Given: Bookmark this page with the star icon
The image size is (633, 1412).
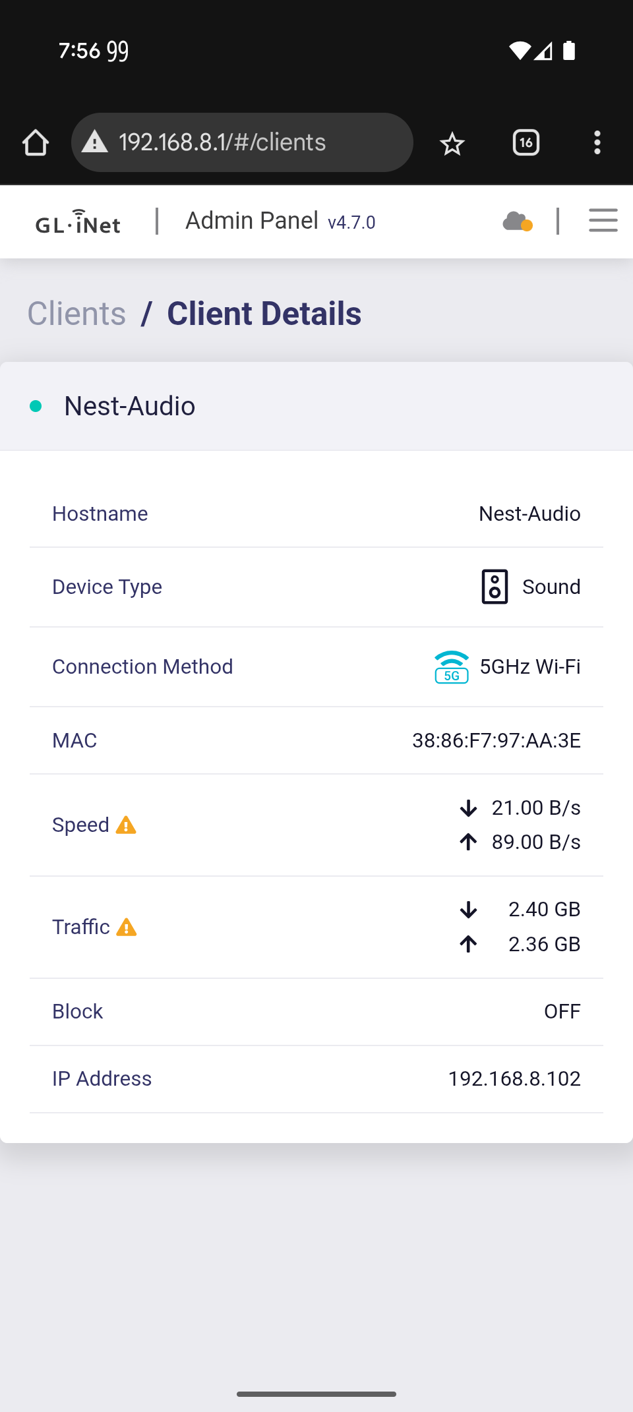Looking at the screenshot, I should point(452,143).
